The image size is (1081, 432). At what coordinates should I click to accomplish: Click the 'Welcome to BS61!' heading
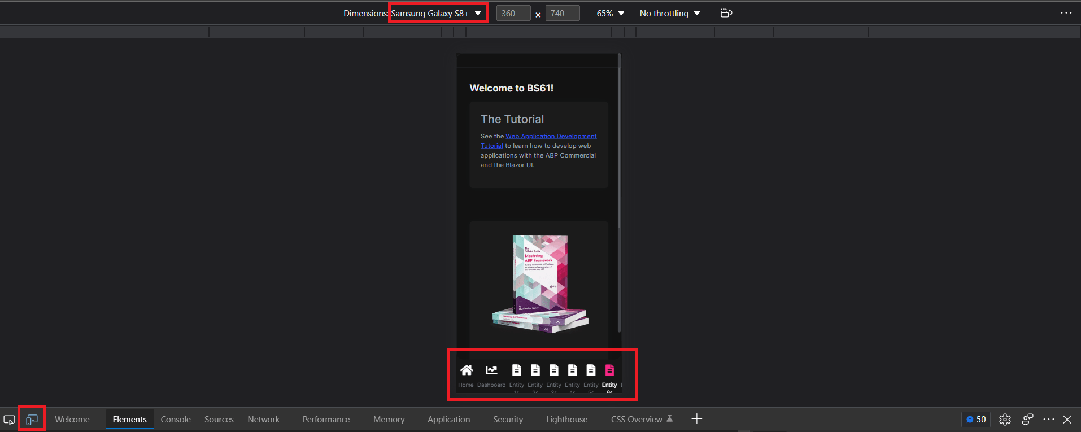click(512, 88)
